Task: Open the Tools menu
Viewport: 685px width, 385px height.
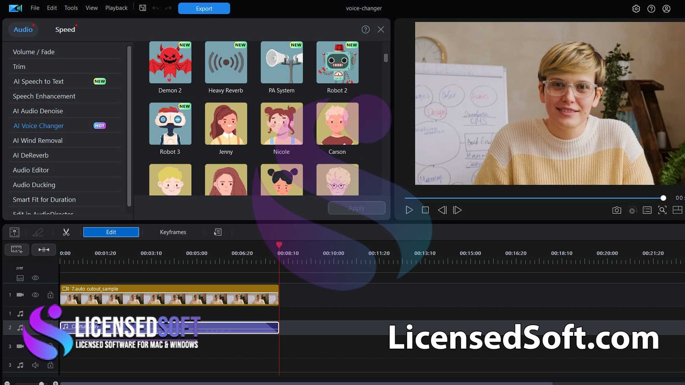Action: point(71,8)
